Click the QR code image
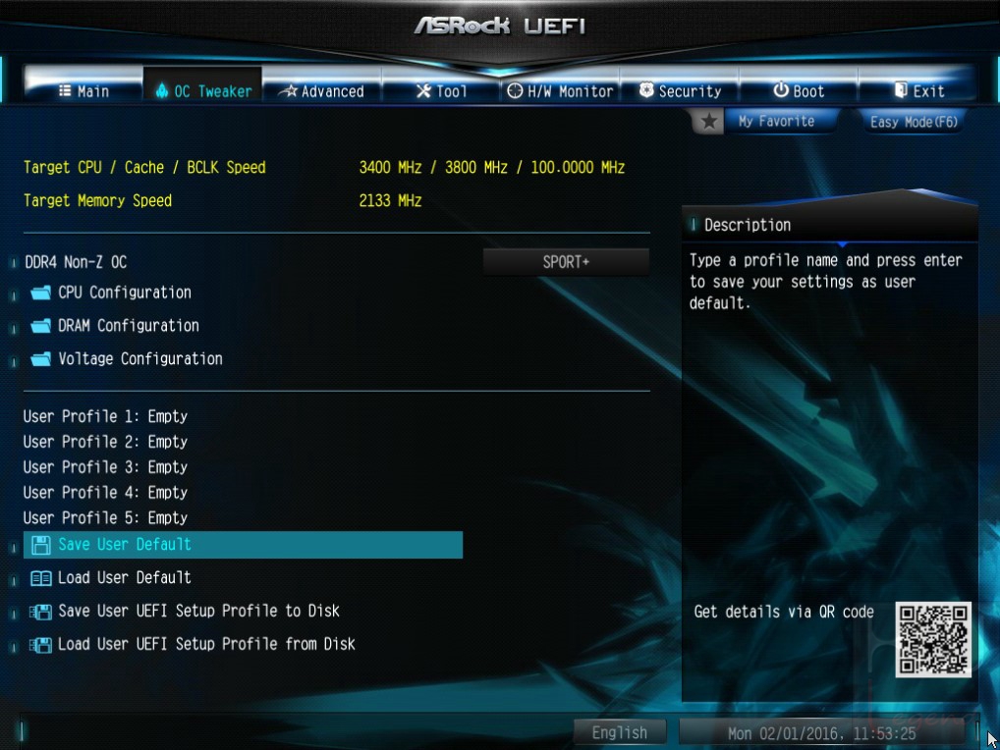1000x750 pixels. click(933, 639)
